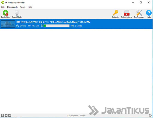The height and width of the screenshot is (118, 153).
Task: Click the 50 s, 3 Mbps status
Action: click(x=76, y=26)
